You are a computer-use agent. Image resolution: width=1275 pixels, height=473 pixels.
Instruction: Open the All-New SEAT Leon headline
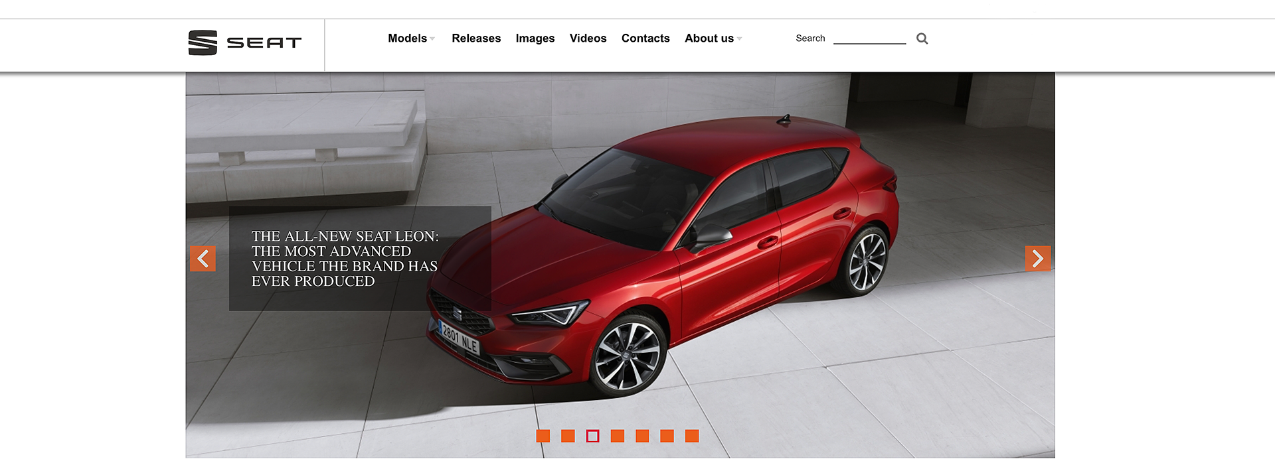point(345,259)
